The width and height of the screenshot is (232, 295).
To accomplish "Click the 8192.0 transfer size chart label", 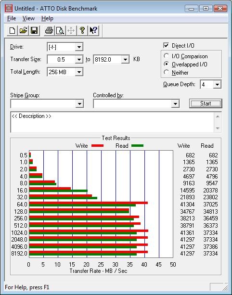I will pos(19,254).
